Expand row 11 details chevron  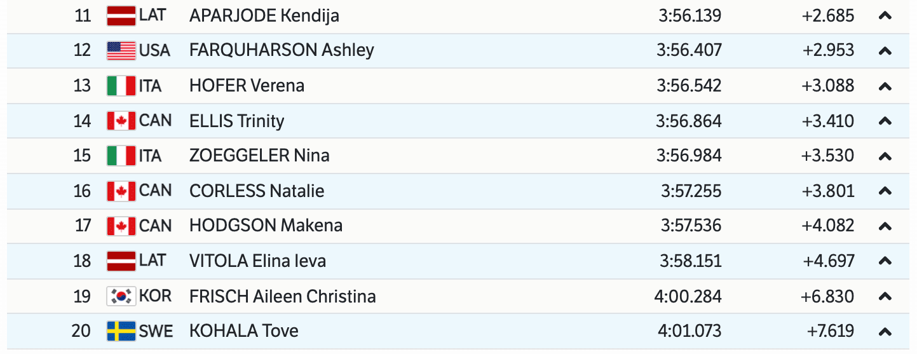[x=885, y=16]
